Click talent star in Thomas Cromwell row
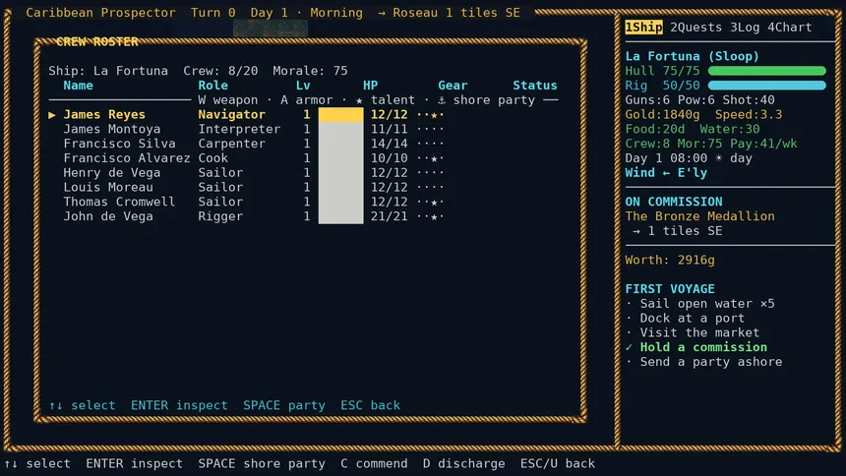 pyautogui.click(x=434, y=203)
